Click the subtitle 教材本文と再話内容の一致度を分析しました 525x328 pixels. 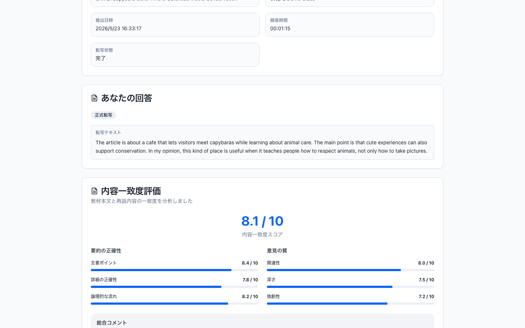[x=142, y=201]
